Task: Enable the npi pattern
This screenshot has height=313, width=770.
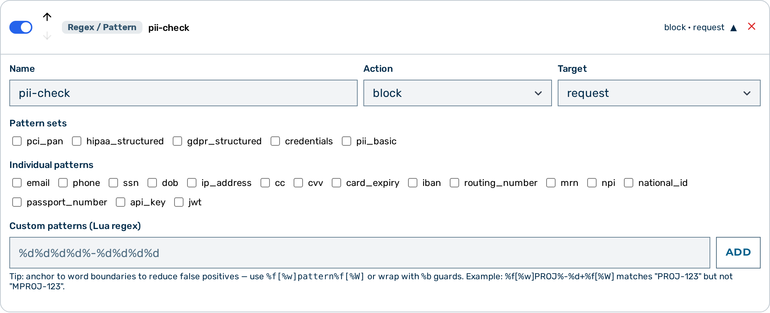Action: 592,183
